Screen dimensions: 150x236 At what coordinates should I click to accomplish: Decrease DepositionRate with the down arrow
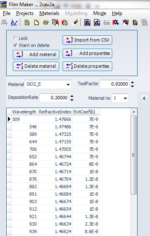(72, 100)
